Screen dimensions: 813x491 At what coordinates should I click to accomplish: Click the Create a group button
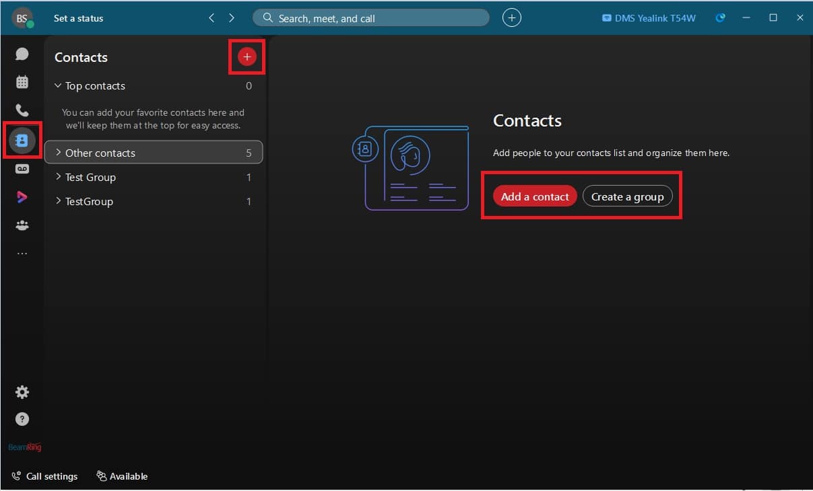[x=627, y=196]
